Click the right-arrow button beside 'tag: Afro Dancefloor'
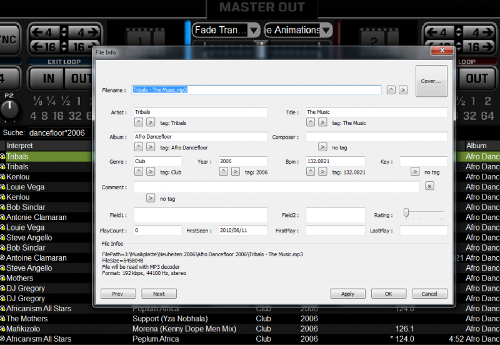The image size is (500, 345). pos(151,147)
